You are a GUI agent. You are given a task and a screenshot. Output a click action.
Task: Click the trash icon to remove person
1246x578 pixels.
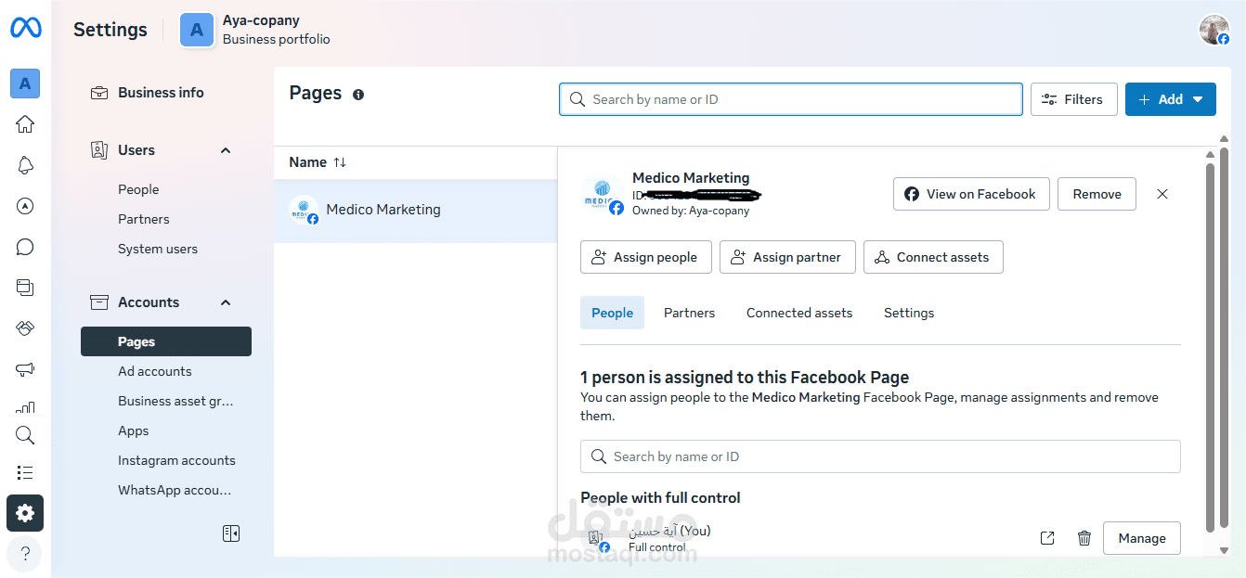[x=1084, y=538]
